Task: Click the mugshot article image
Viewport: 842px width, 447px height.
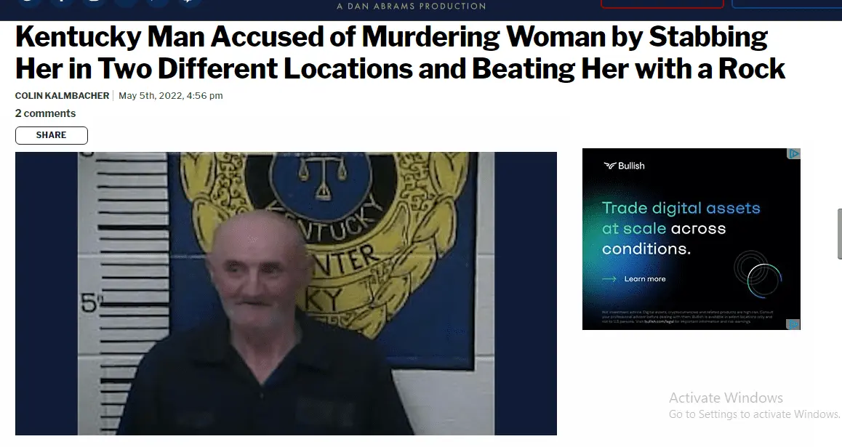Action: (x=286, y=294)
